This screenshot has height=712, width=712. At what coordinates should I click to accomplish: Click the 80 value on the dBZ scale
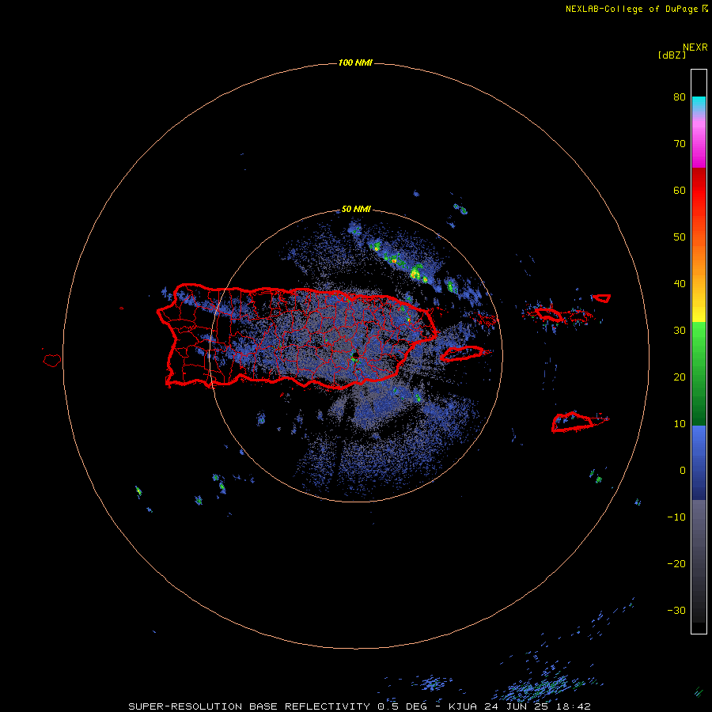(x=680, y=97)
